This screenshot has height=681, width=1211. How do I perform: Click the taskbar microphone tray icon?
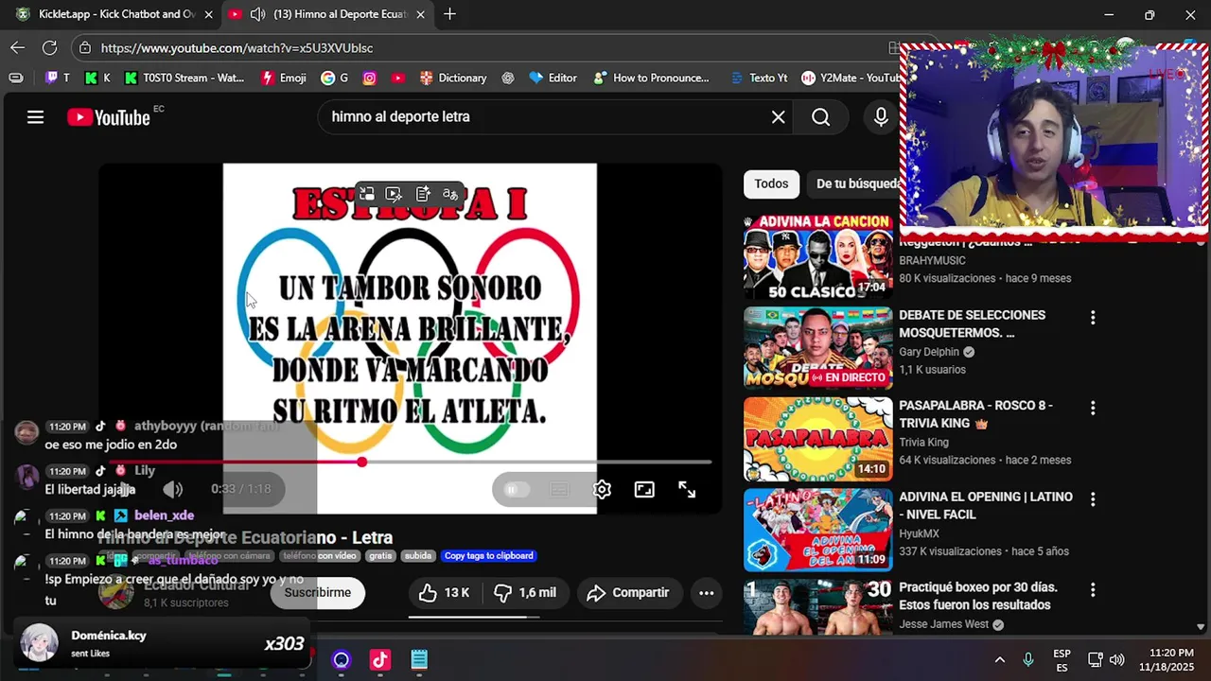(x=1028, y=660)
